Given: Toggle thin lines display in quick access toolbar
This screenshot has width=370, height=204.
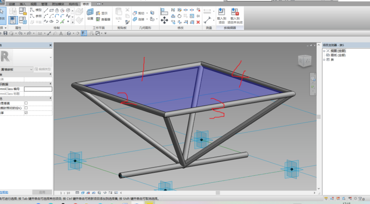Looking at the screenshot, I should [84, 33].
